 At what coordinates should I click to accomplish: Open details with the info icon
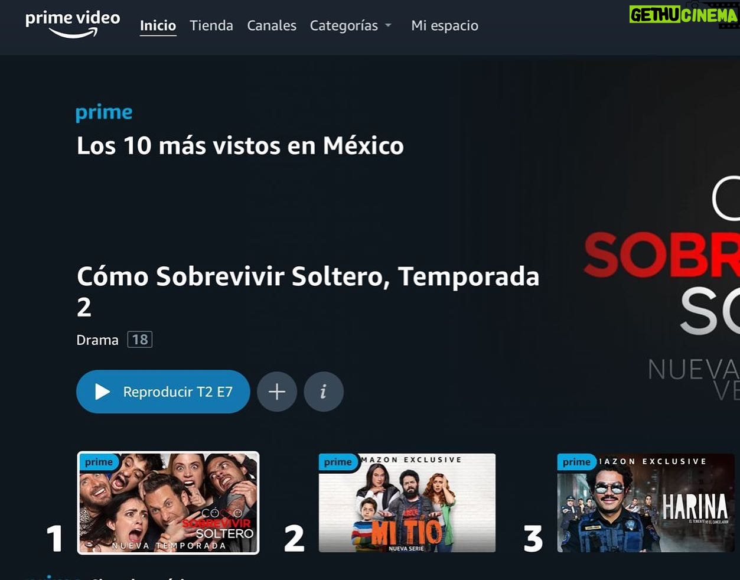tap(324, 392)
